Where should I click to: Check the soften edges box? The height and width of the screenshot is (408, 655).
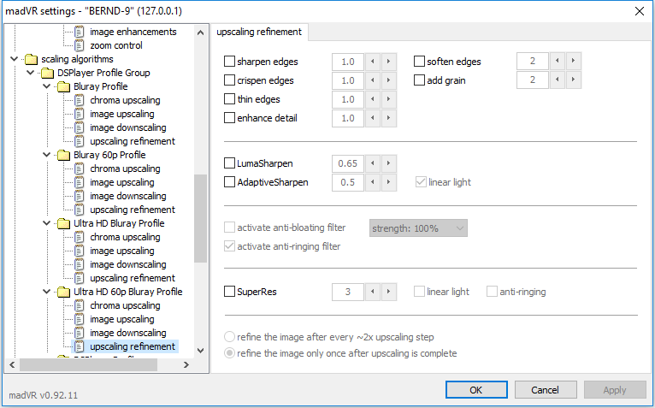coord(419,62)
